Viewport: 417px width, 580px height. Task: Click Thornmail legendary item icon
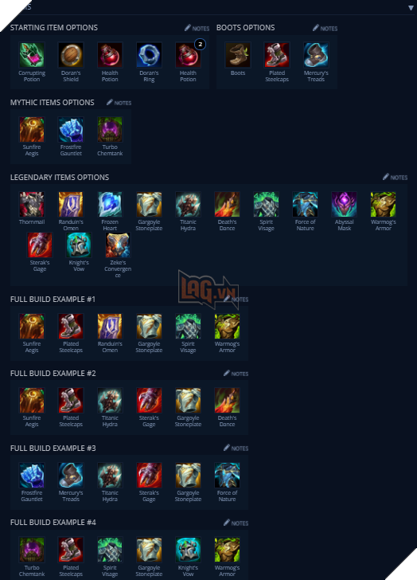click(x=32, y=204)
